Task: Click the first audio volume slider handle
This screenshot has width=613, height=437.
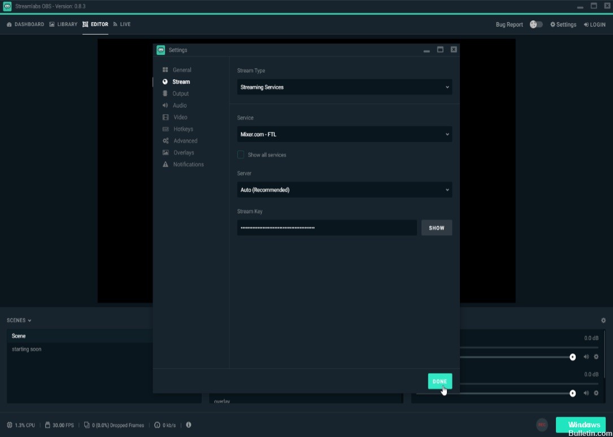Action: (572, 357)
